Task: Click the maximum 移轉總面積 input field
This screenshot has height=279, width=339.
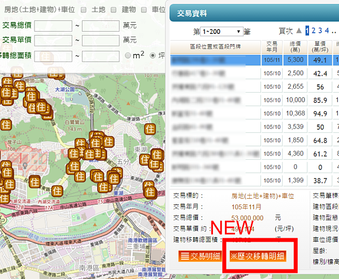Action: click(x=101, y=56)
